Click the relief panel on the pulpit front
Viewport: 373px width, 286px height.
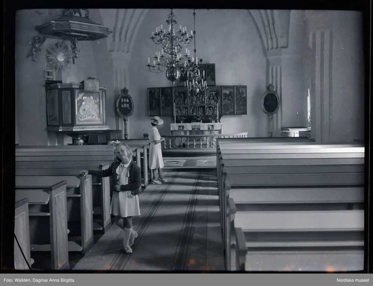tap(88, 107)
